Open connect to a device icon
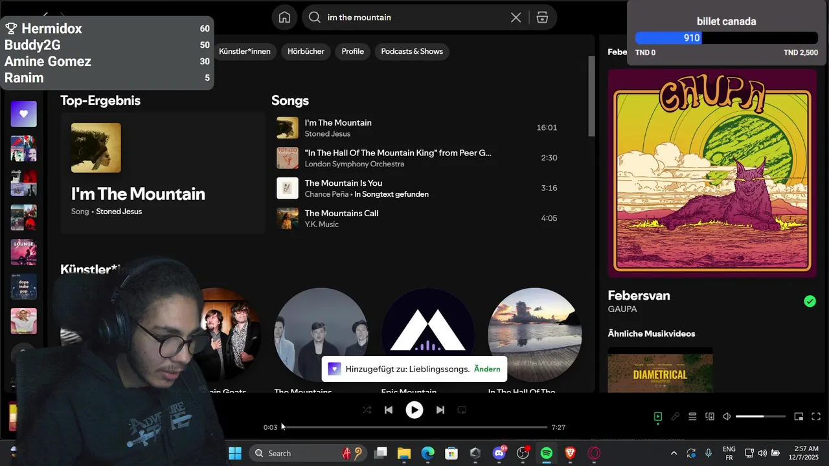 click(710, 417)
